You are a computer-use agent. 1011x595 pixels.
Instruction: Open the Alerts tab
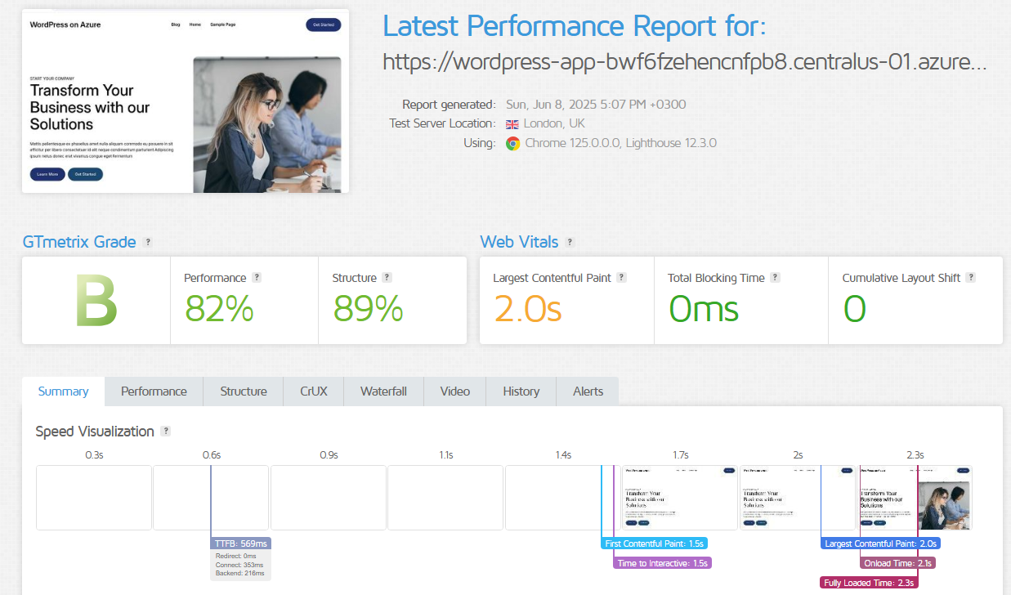[588, 391]
